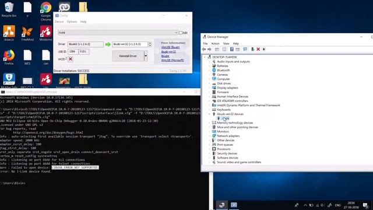Viewport: 373px width, 210px height.
Task: Open draw.io desktop shortcut
Action: [9, 33]
